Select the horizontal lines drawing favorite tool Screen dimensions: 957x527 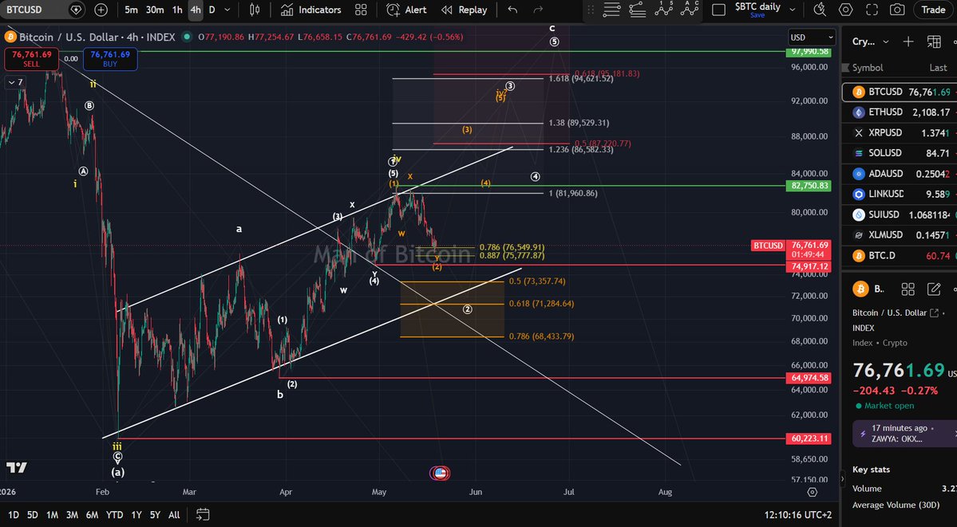click(x=611, y=9)
